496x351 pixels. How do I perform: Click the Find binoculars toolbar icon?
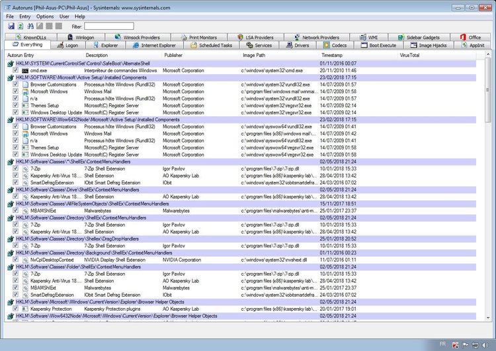coord(30,26)
